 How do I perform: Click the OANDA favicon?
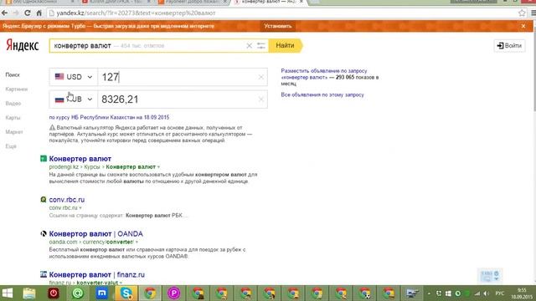(x=44, y=234)
